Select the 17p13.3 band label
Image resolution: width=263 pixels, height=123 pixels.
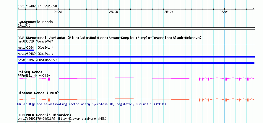click(x=24, y=26)
